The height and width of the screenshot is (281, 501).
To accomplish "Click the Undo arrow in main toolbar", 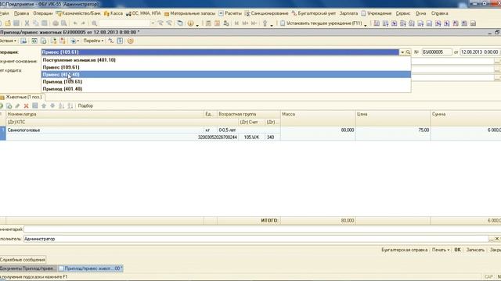I will pyautogui.click(x=75, y=23).
